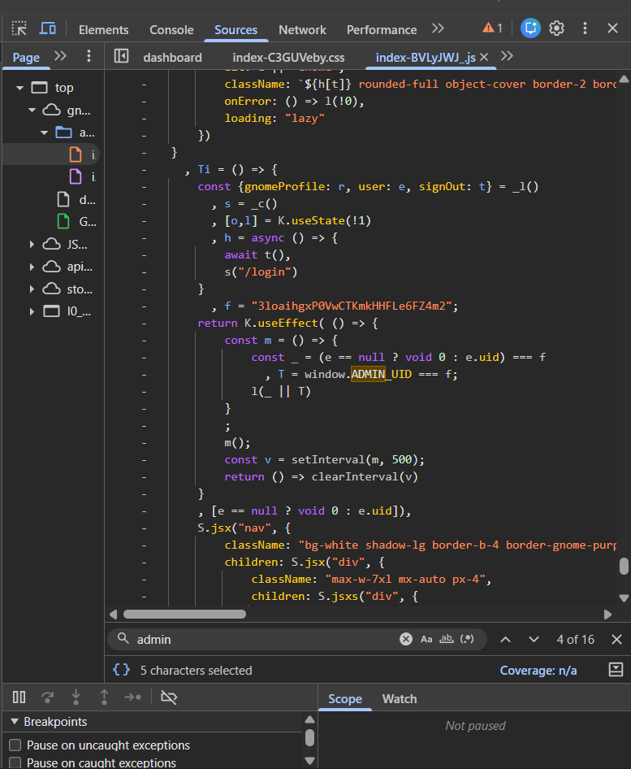Enable Pause on uncaught exceptions
Viewport: 631px width, 769px height.
point(15,745)
